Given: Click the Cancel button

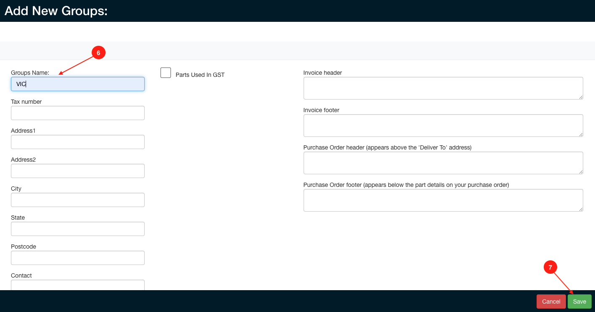Looking at the screenshot, I should tap(551, 301).
